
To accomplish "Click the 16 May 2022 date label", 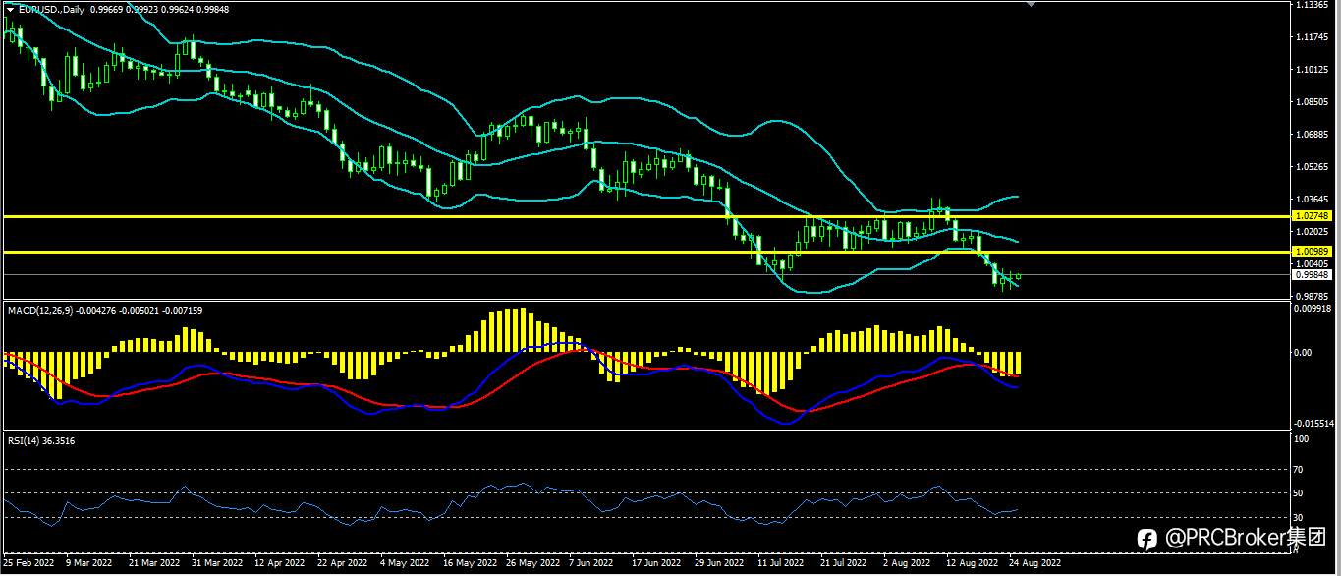I will pos(469,564).
